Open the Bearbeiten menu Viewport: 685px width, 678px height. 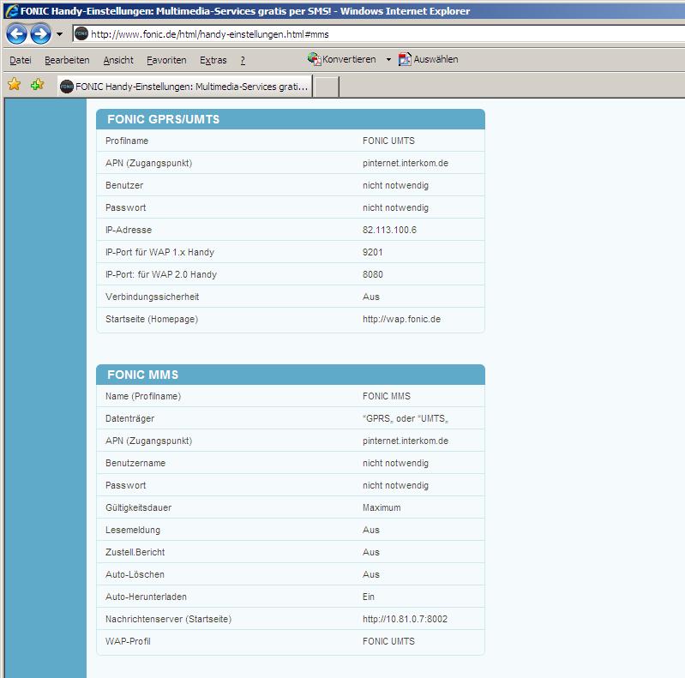pos(67,60)
